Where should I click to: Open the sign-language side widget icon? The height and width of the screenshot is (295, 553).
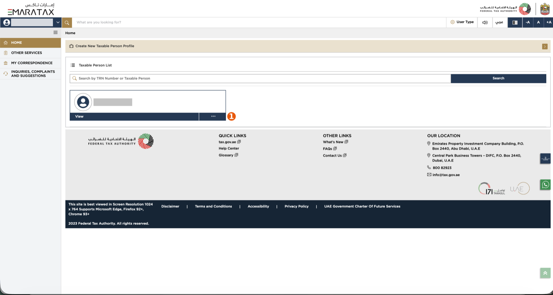545,159
